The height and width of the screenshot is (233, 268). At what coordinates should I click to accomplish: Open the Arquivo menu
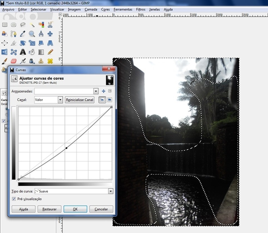coord(8,10)
